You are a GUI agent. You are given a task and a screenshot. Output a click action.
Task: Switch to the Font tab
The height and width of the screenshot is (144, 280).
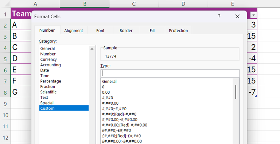[100, 31]
